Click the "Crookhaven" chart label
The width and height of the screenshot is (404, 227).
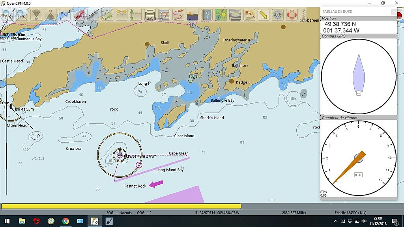(75, 102)
